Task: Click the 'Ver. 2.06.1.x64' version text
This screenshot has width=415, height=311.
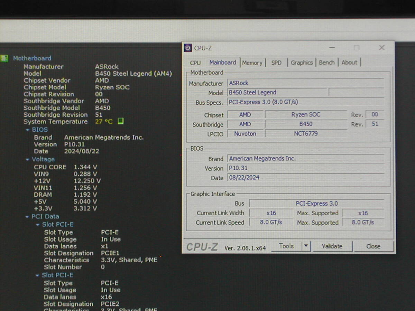Action: tap(245, 248)
